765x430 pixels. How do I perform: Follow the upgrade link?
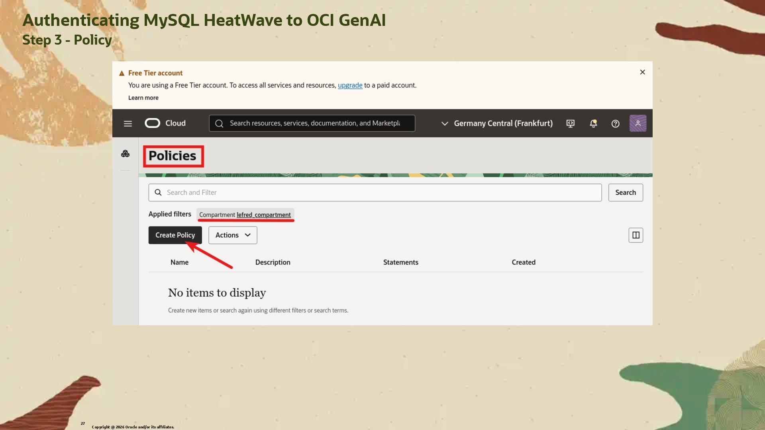pos(350,85)
